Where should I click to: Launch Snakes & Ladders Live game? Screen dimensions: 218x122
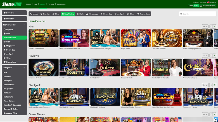pos(44,38)
